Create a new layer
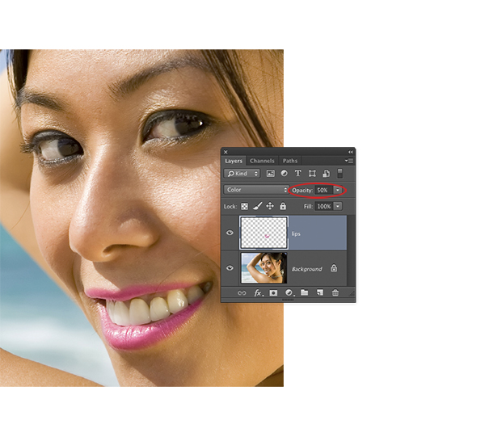Image resolution: width=485 pixels, height=437 pixels. point(320,292)
